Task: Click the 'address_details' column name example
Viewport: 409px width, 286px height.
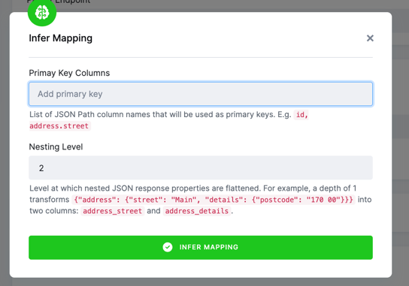Action: pos(197,211)
